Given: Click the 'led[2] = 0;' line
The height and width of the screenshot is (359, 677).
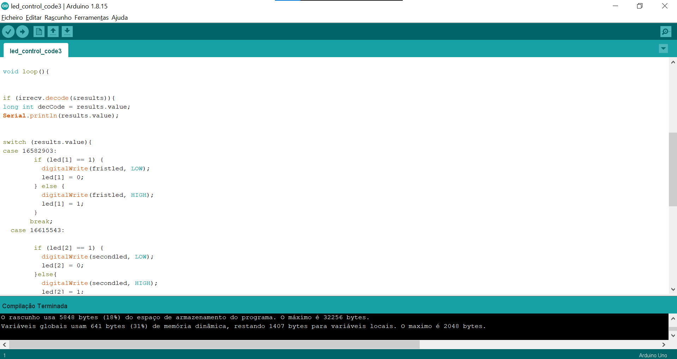Looking at the screenshot, I should tap(63, 266).
